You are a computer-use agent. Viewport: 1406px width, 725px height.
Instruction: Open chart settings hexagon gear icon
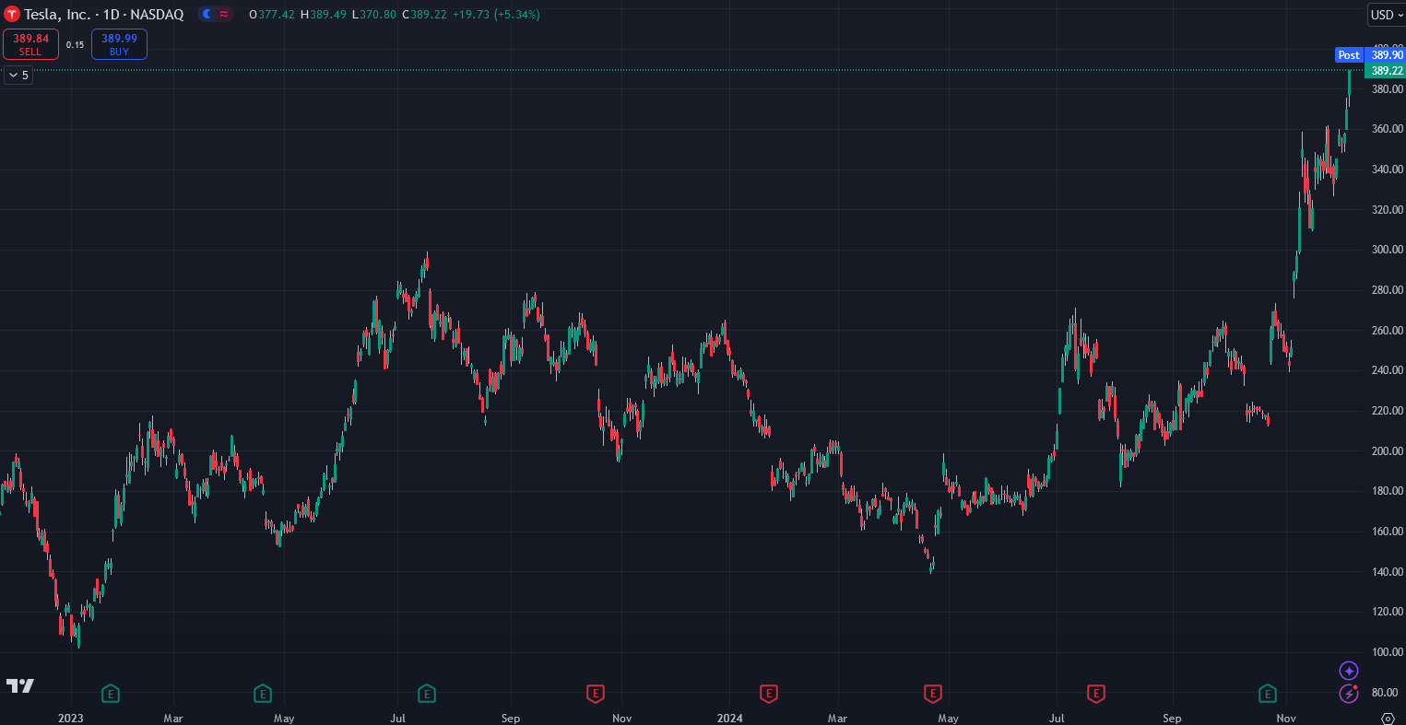1388,718
